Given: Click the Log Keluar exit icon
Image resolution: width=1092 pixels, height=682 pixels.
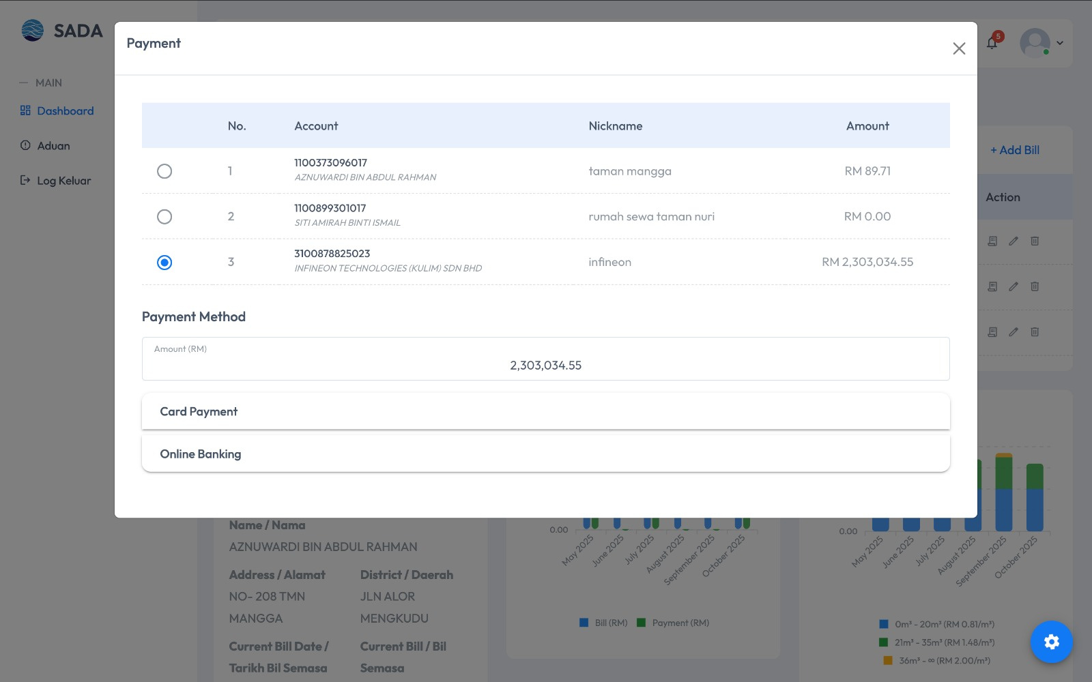Looking at the screenshot, I should point(25,181).
